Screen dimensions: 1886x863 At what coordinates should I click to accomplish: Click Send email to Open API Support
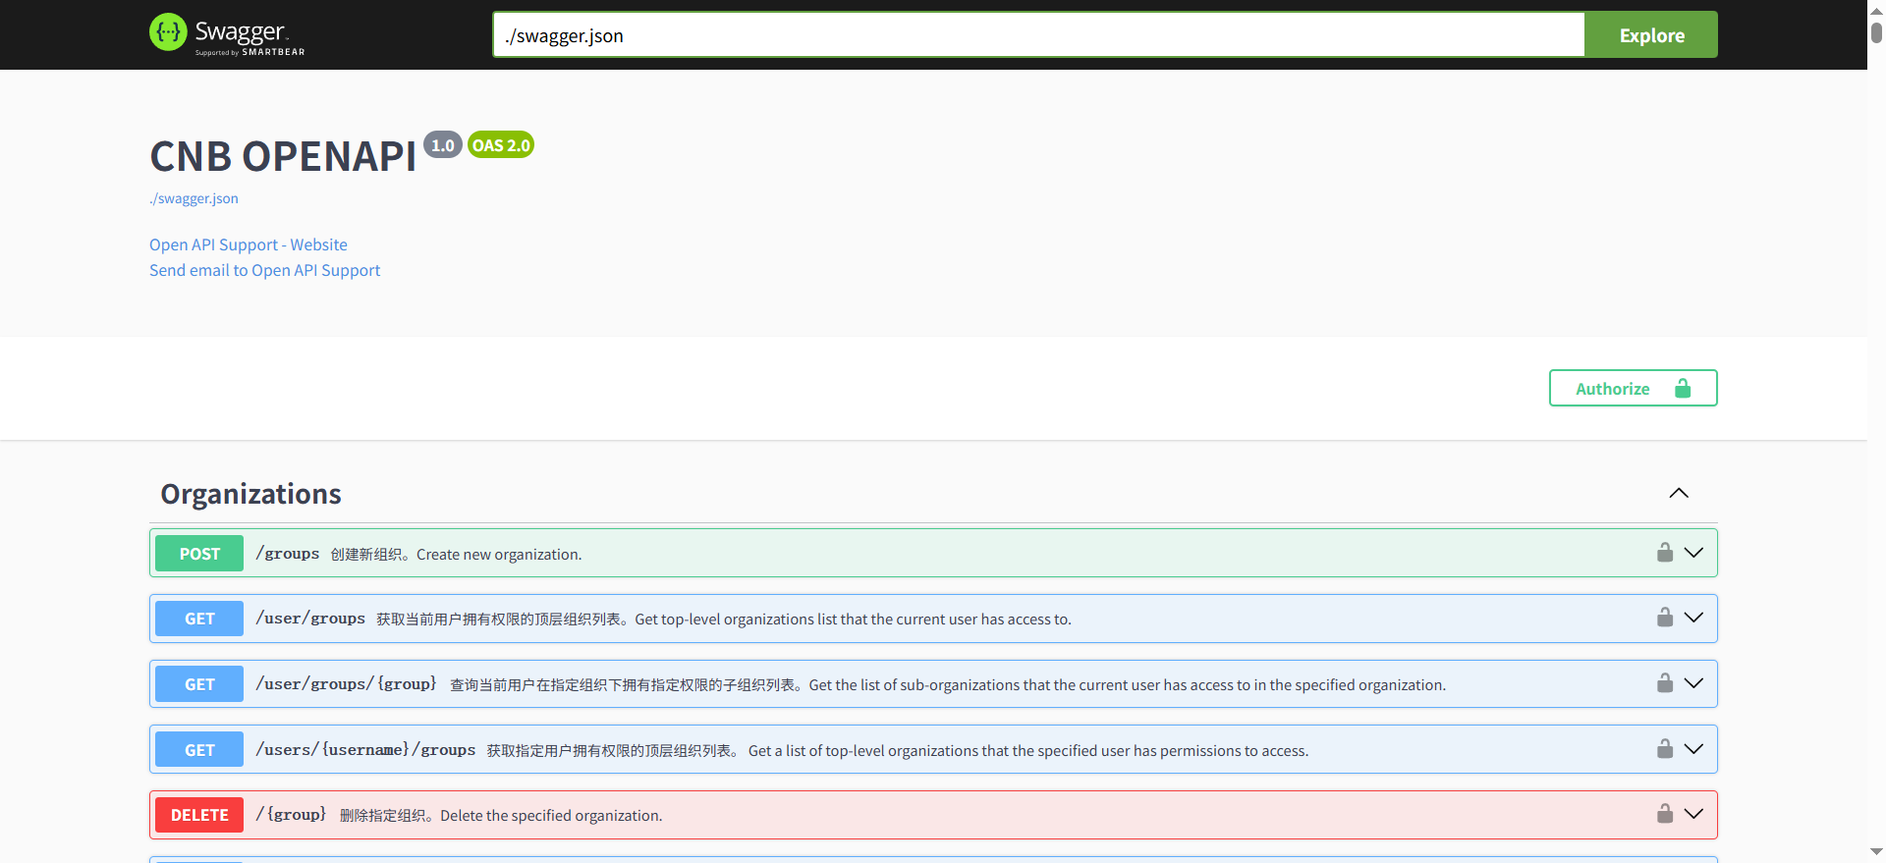(264, 270)
